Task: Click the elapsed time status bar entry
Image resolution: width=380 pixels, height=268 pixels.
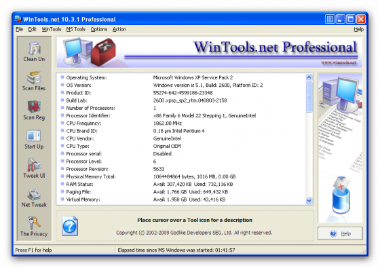Action: point(176,250)
